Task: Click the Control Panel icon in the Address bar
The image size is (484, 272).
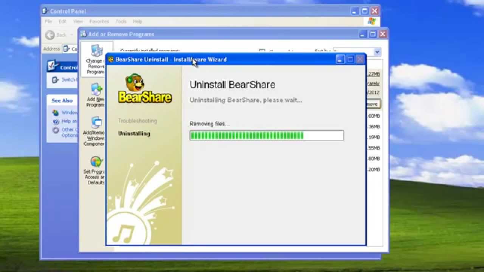Action: pos(67,49)
